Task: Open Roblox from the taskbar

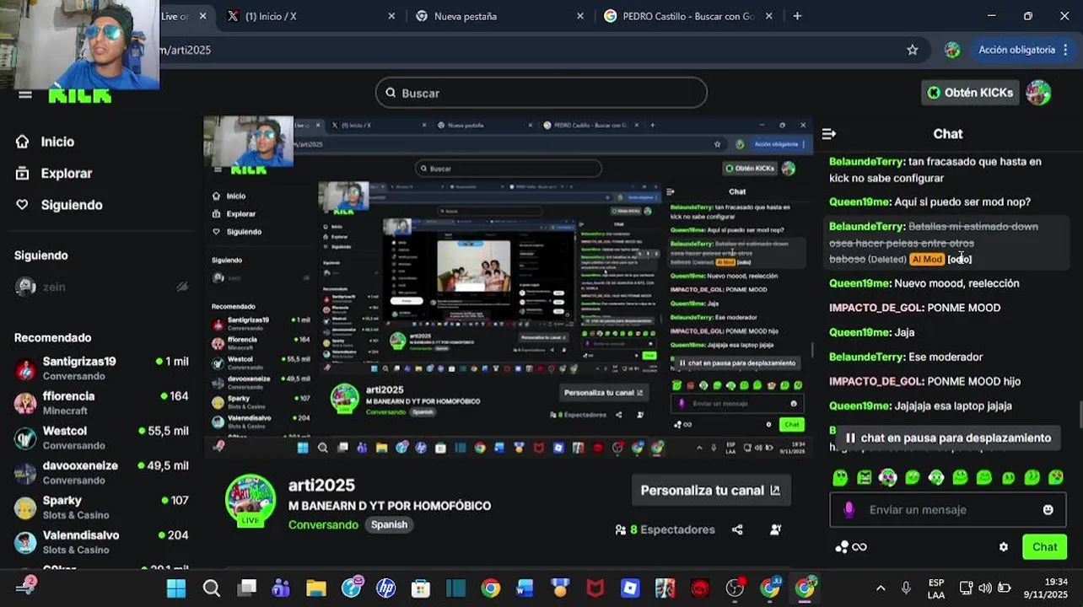Action: click(x=630, y=588)
